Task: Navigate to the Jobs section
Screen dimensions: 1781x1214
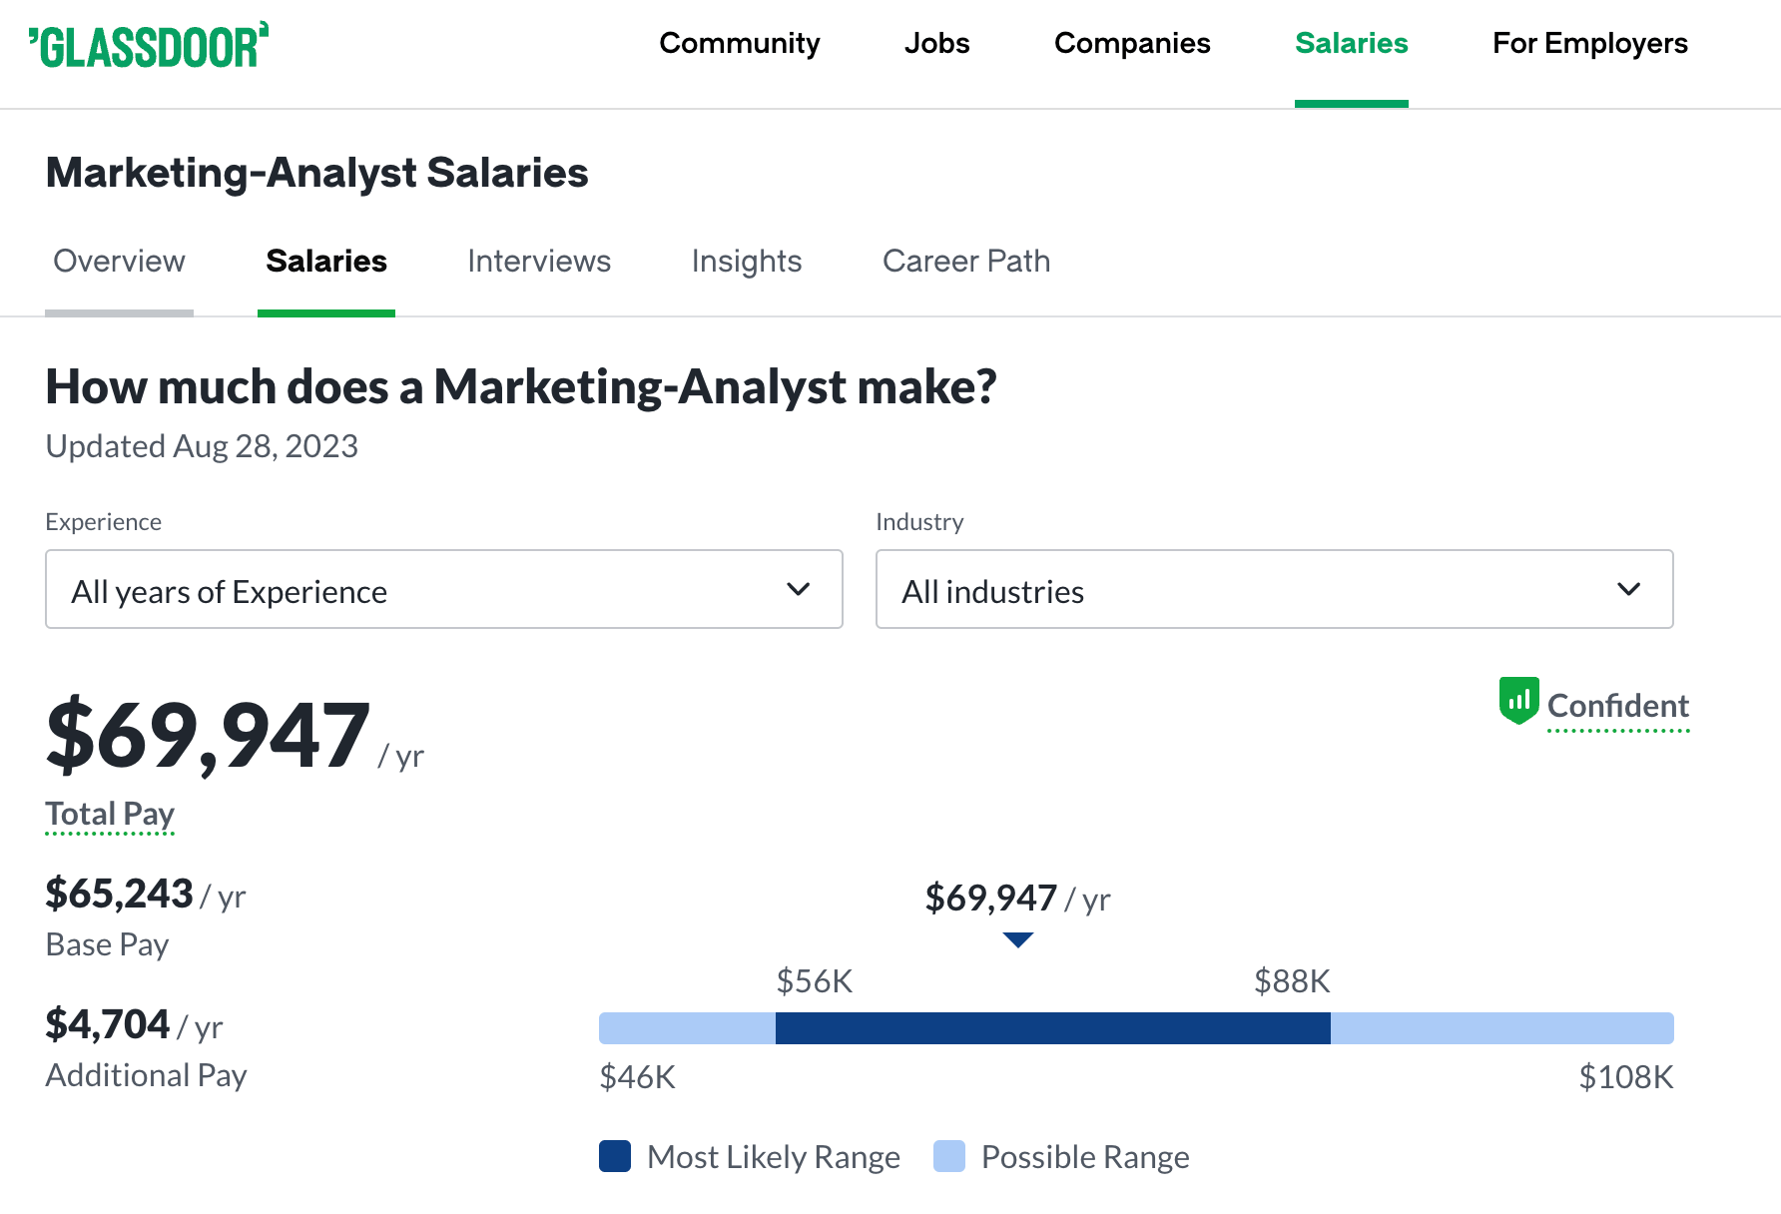Action: point(936,43)
